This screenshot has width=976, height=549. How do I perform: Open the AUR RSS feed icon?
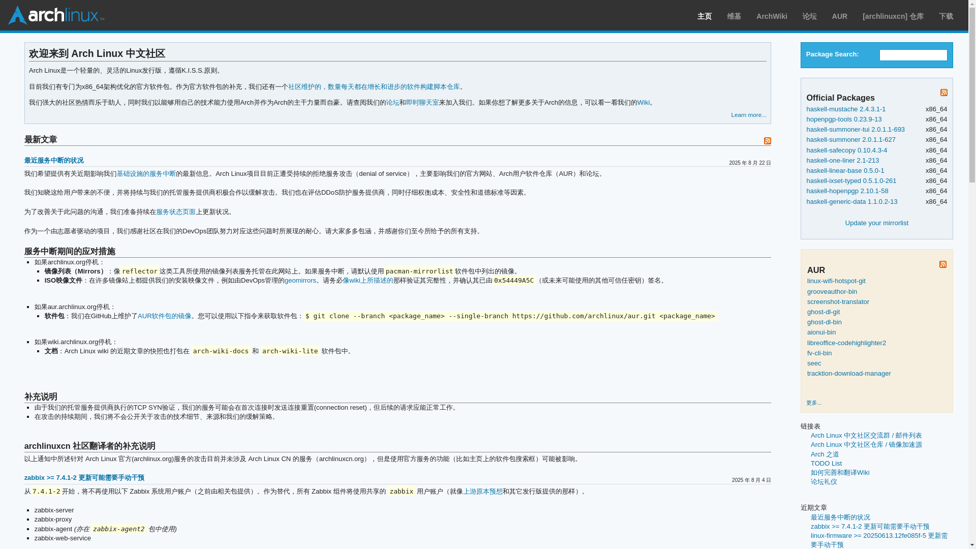[942, 264]
